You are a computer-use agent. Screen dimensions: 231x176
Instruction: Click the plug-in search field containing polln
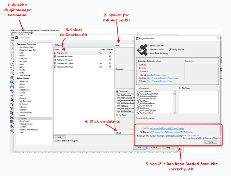coord(125,45)
